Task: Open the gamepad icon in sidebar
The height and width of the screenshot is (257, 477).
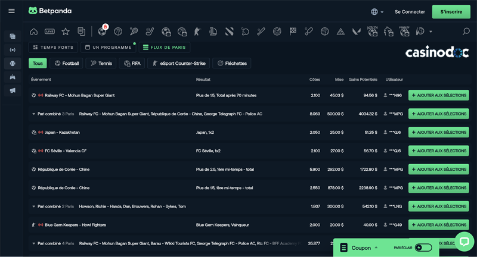Action: coord(13,77)
